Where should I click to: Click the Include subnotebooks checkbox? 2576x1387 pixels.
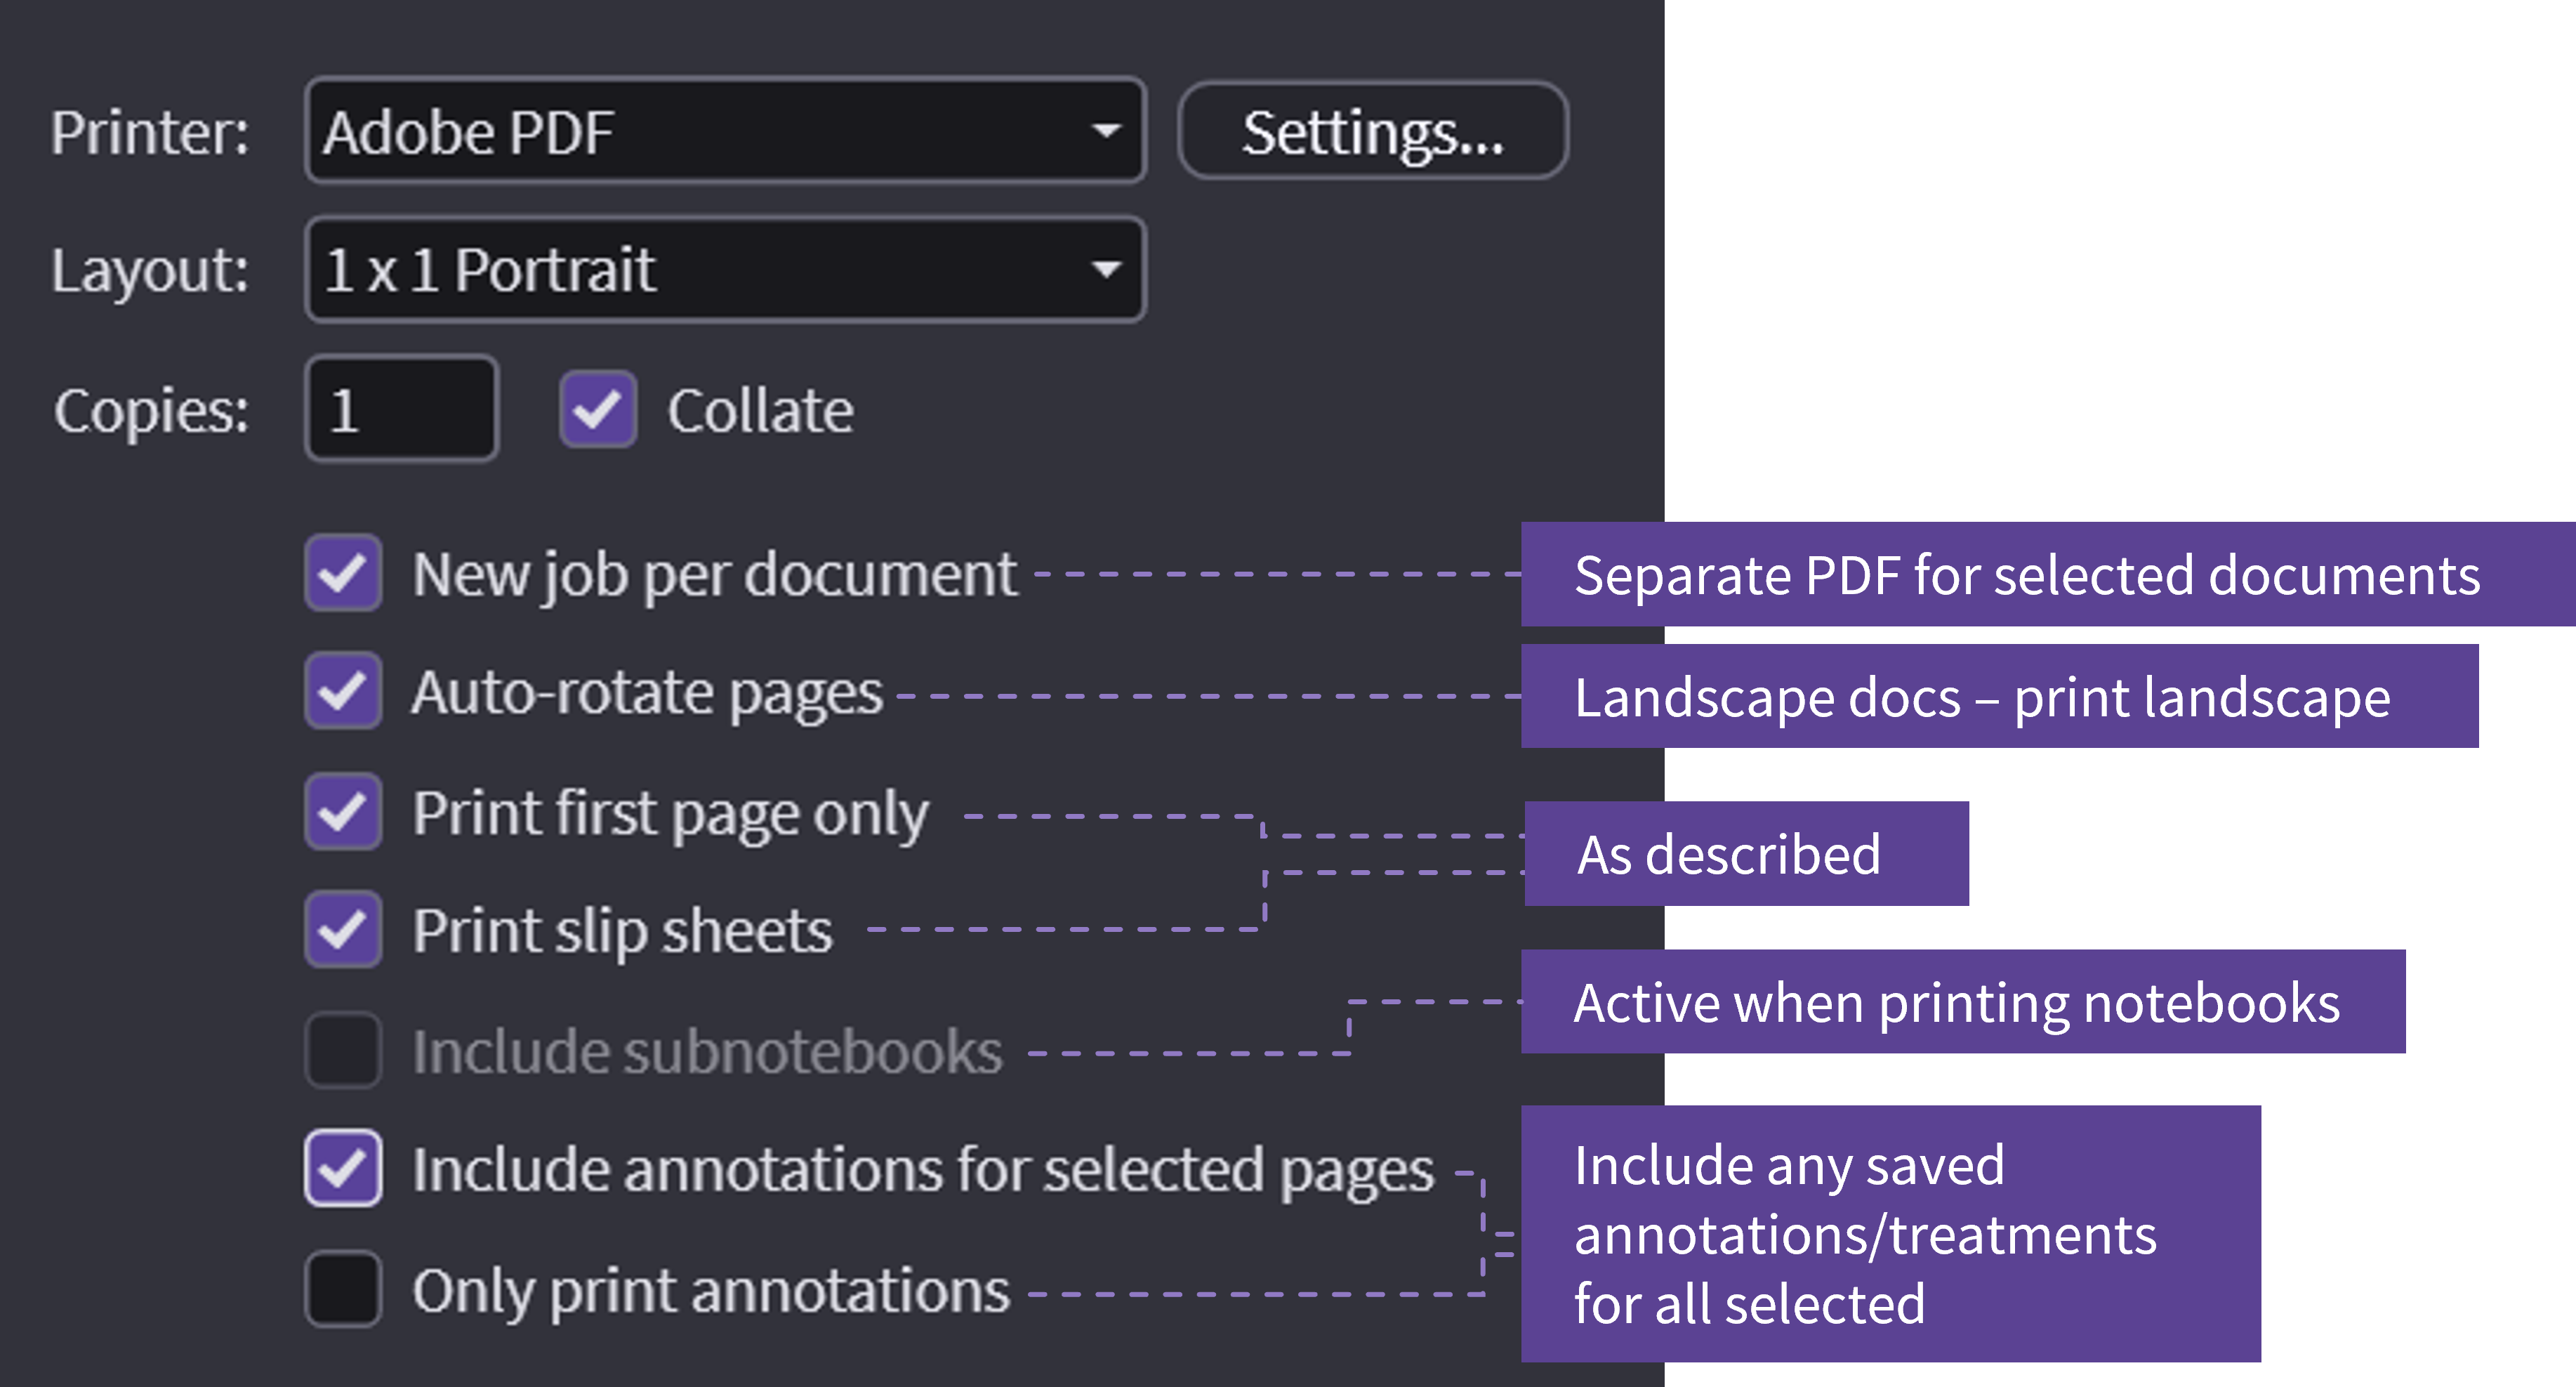tap(343, 1050)
